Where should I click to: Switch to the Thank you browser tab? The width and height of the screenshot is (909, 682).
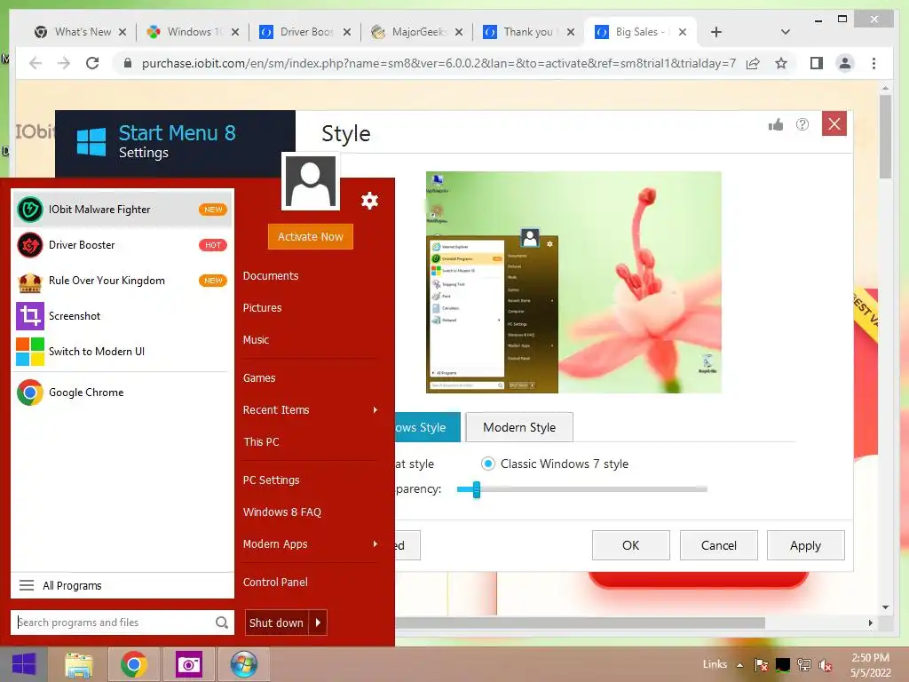tap(528, 32)
